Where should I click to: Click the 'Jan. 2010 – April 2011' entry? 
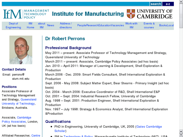point(104,68)
